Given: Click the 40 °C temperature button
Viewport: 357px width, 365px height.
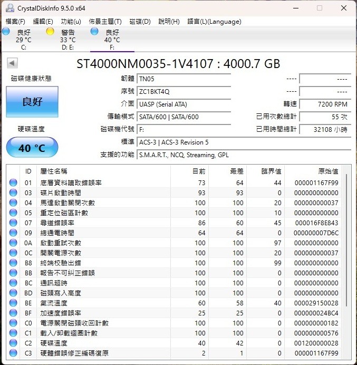Looking at the screenshot, I should coord(32,147).
